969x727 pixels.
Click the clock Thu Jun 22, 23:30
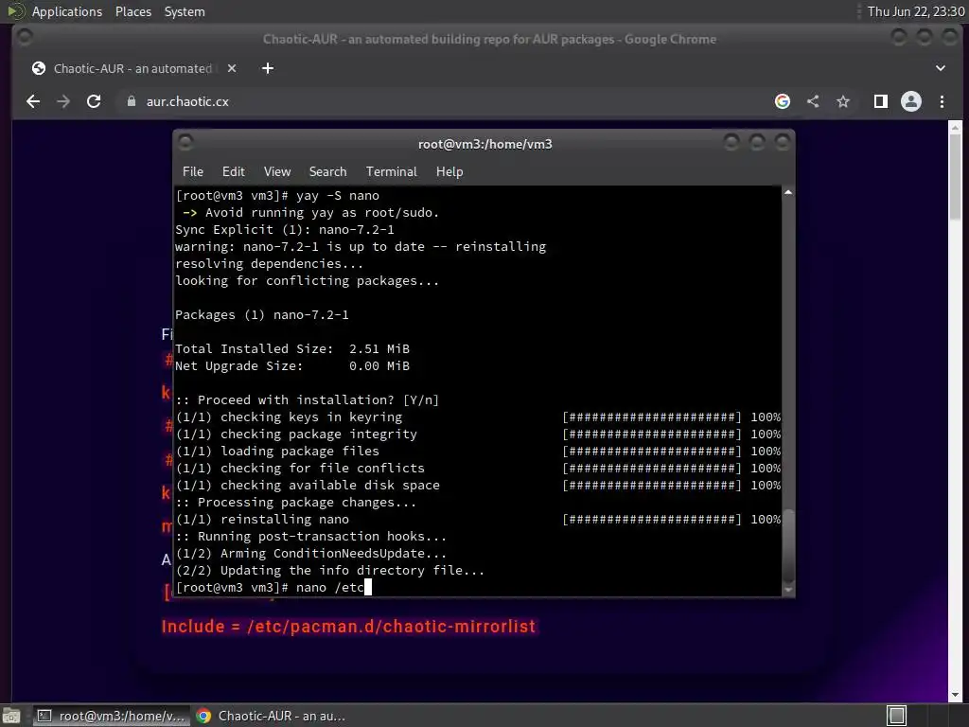(916, 11)
